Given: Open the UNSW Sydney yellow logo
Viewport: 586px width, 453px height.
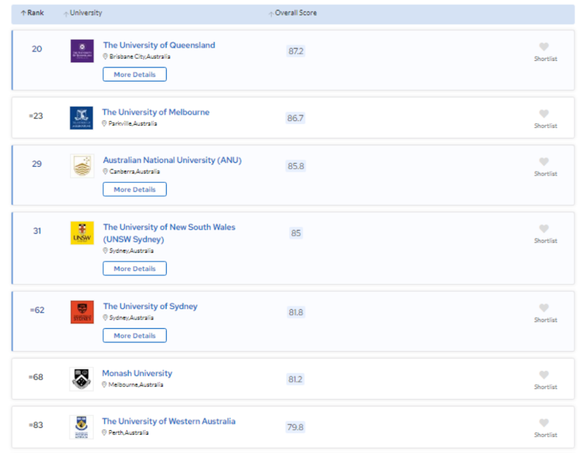Looking at the screenshot, I should click(82, 233).
